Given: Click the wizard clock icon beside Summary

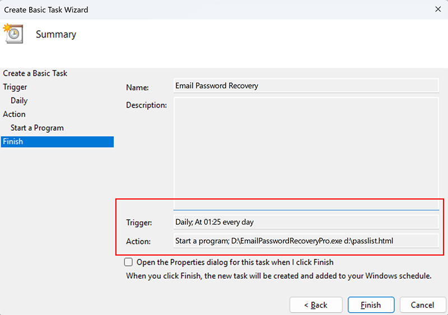Looking at the screenshot, I should point(12,34).
